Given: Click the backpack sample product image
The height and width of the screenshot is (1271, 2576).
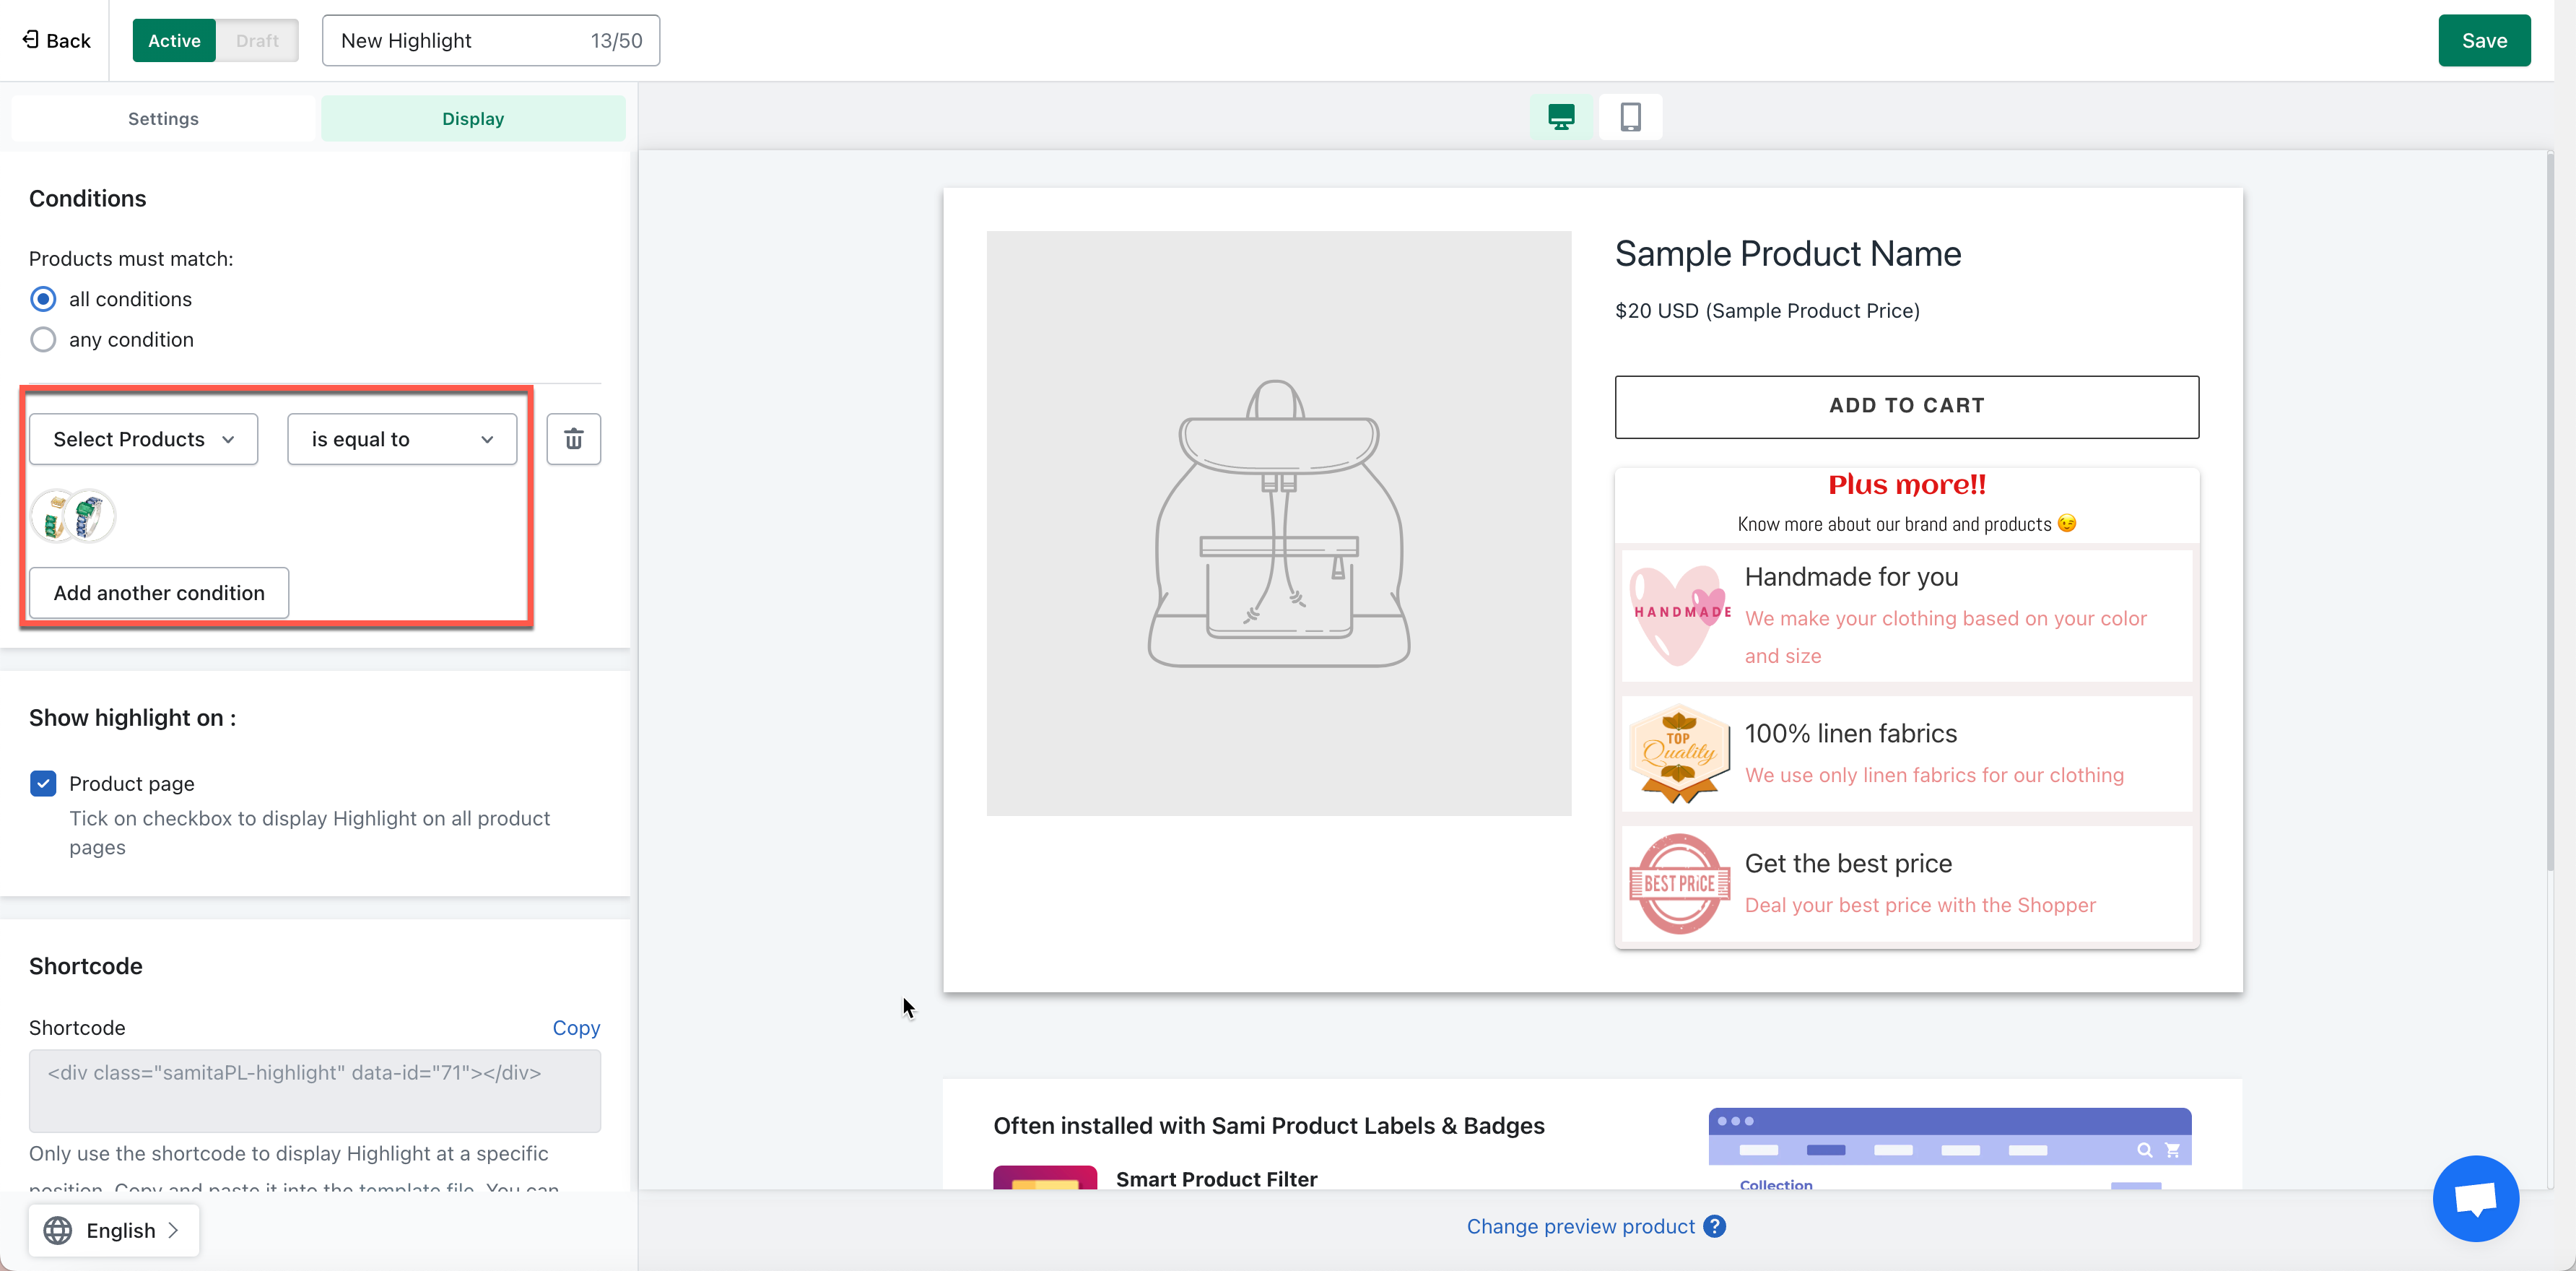Looking at the screenshot, I should [1279, 523].
